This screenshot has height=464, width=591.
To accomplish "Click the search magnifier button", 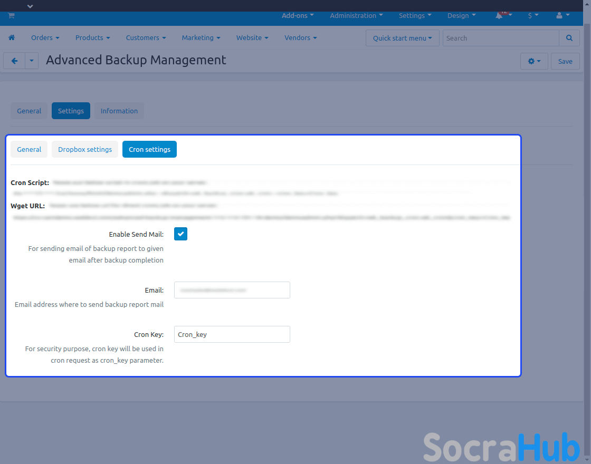I will pyautogui.click(x=569, y=38).
